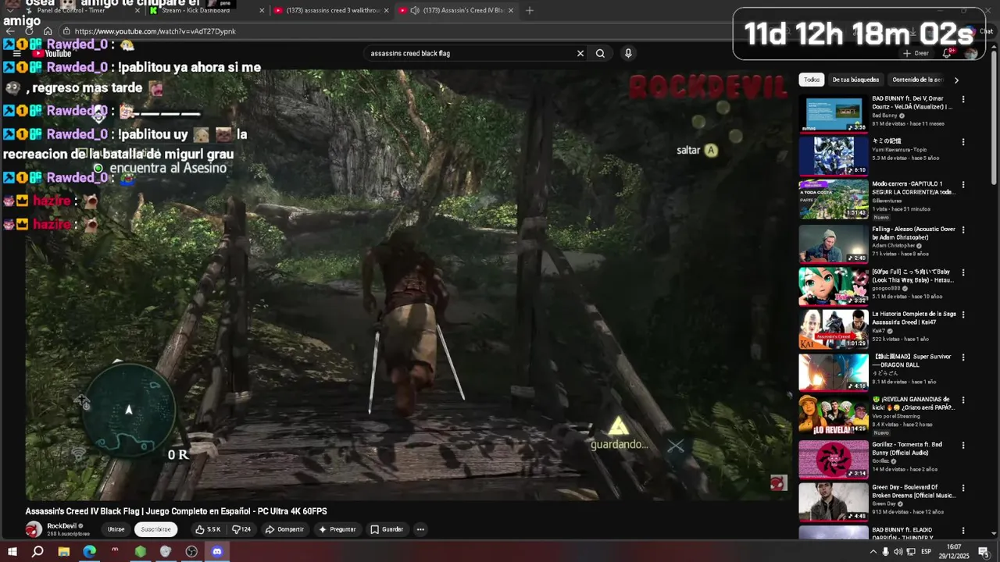Open La Historia Completa Assassin's Creed thumbnail
Viewport: 1000px width, 562px height.
point(834,329)
